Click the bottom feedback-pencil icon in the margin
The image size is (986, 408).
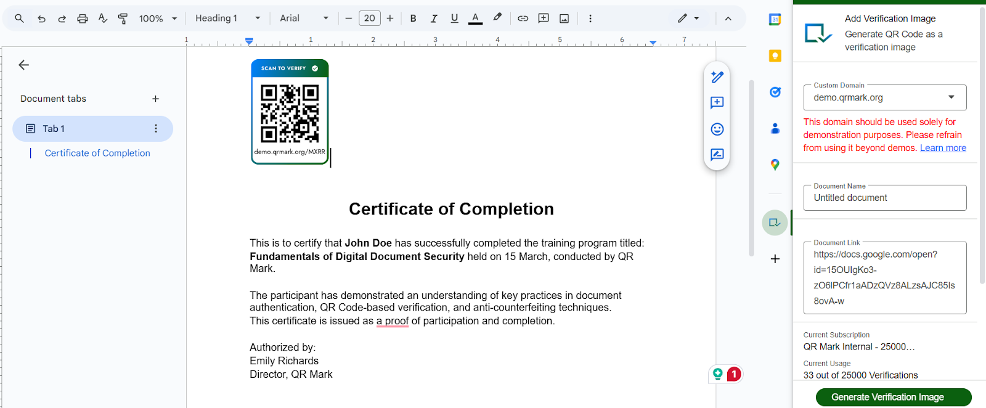click(x=717, y=155)
